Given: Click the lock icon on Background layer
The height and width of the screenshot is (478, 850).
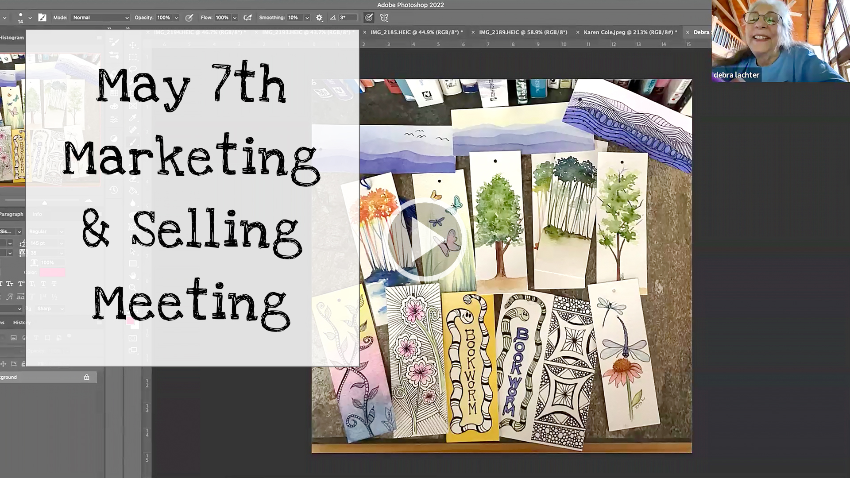Looking at the screenshot, I should (x=87, y=377).
